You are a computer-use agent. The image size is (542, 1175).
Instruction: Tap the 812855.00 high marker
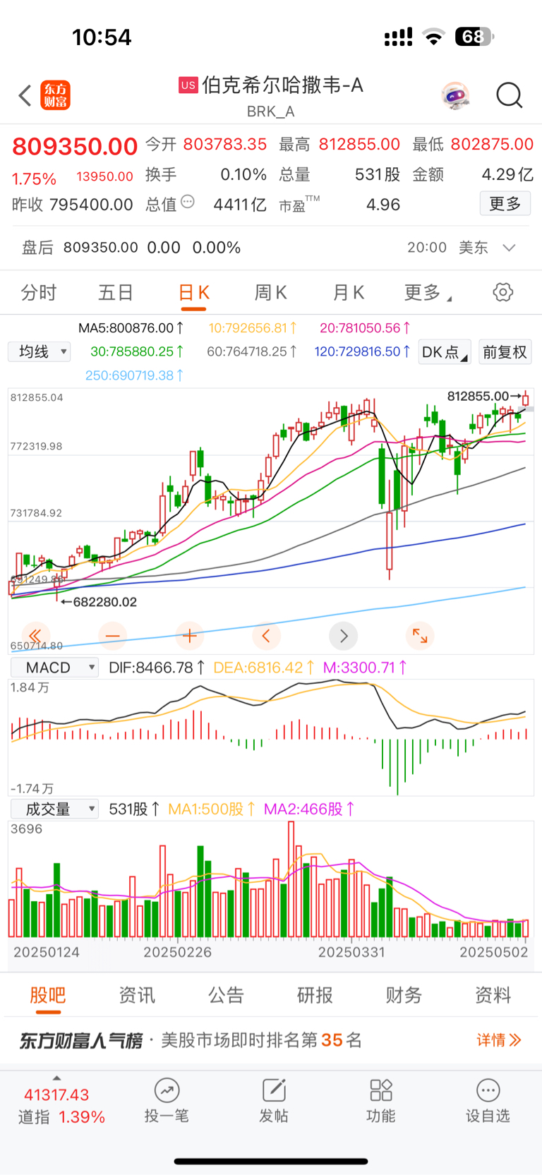point(484,397)
